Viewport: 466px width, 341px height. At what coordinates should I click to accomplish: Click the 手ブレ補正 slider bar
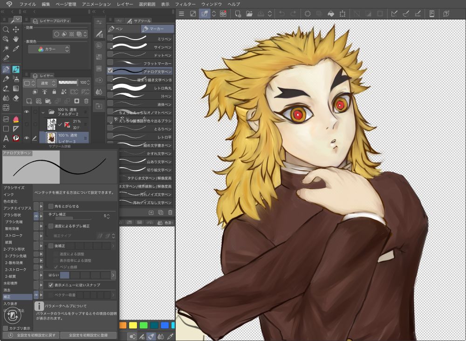pyautogui.click(x=75, y=218)
